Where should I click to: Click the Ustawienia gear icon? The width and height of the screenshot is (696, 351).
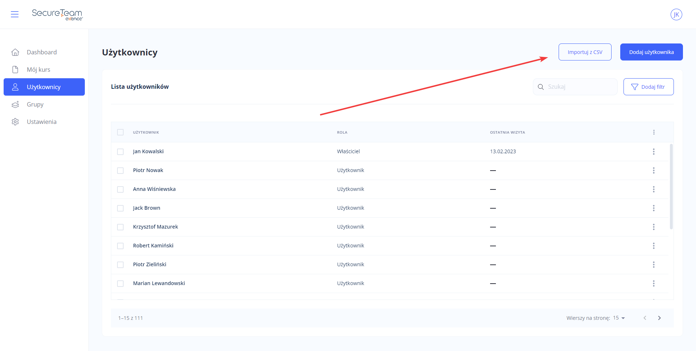coord(15,122)
